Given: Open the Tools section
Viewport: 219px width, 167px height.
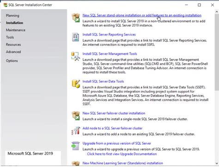Looking at the screenshot, I should pos(10,37).
